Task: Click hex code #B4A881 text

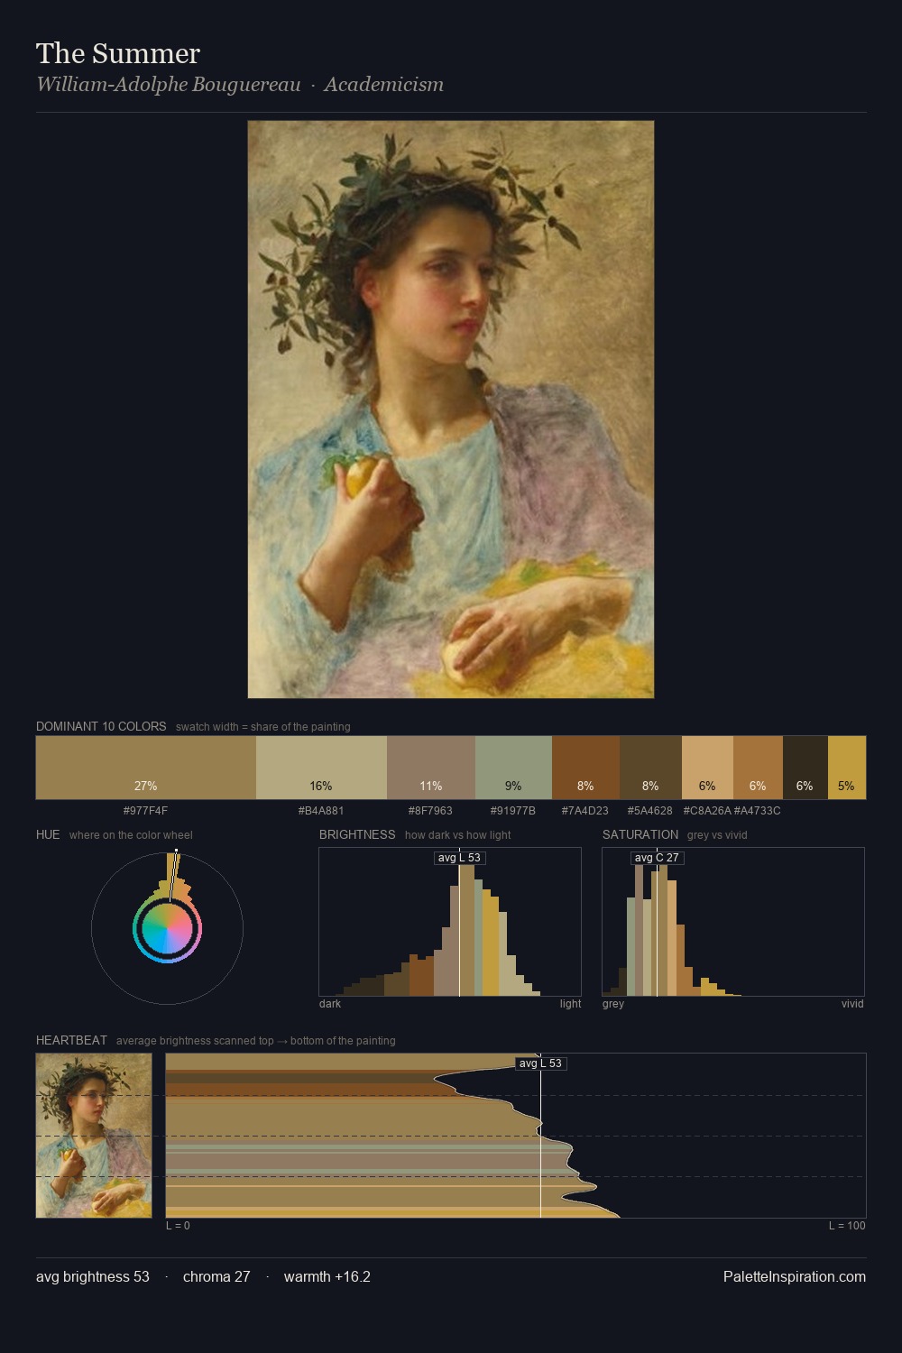Action: (321, 811)
